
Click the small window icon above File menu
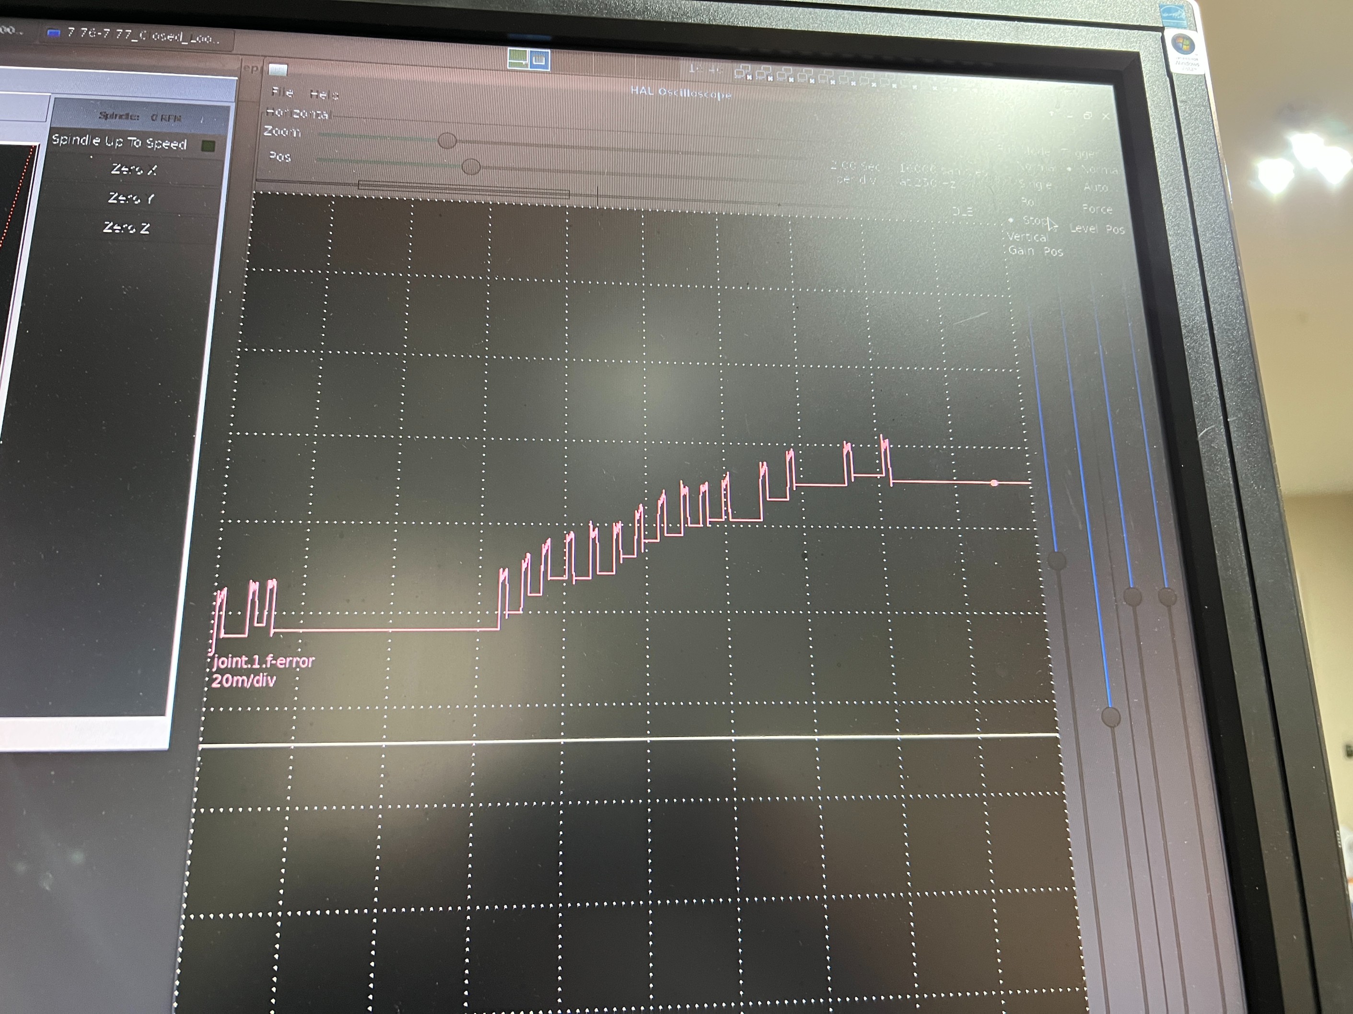tap(278, 69)
